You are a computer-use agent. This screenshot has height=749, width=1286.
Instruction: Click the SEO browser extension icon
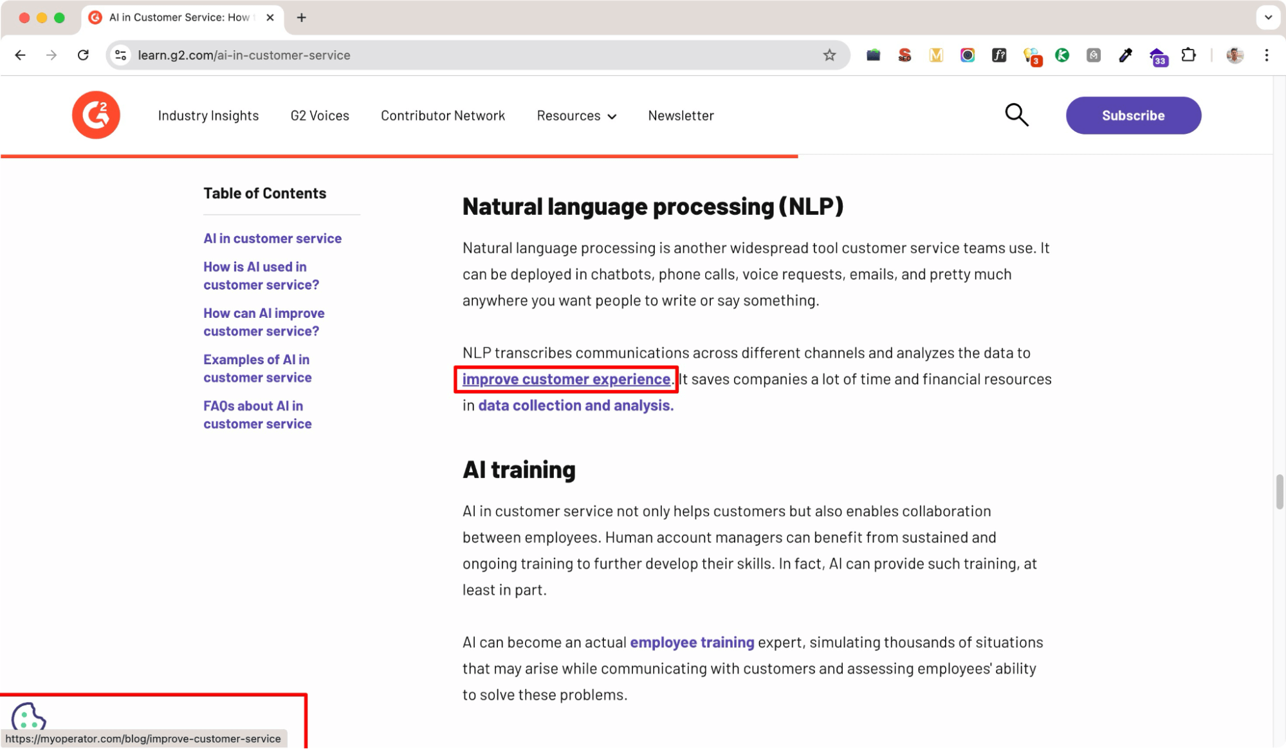[x=905, y=55]
